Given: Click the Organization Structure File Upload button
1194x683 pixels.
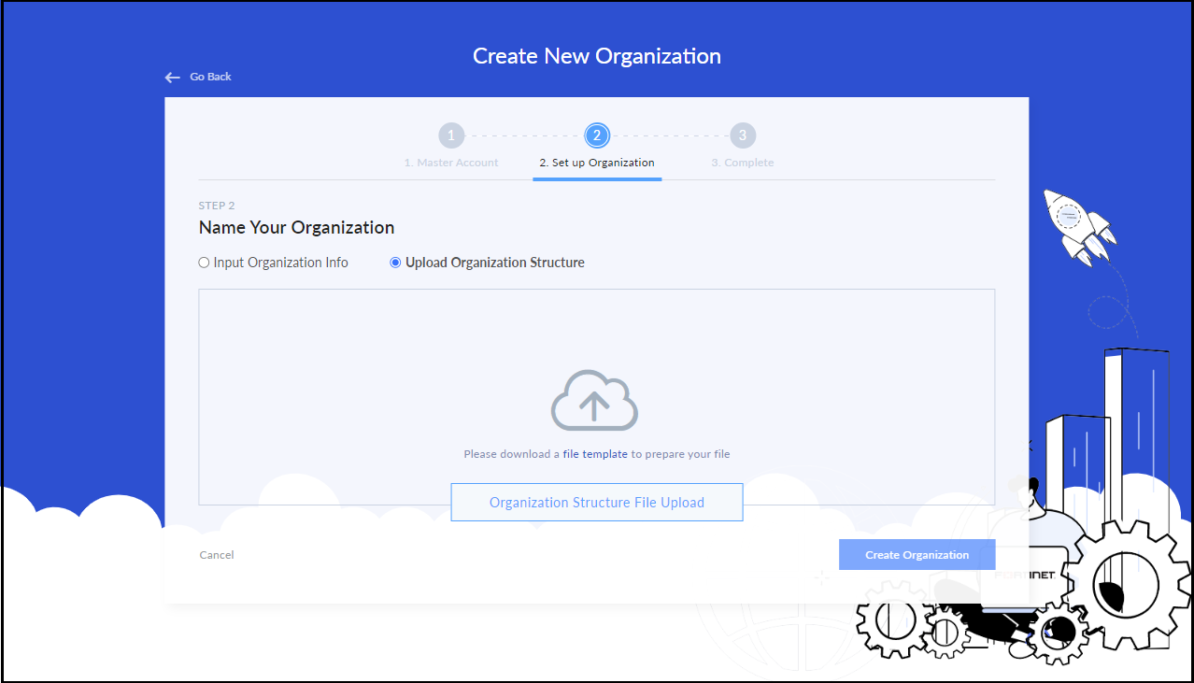Looking at the screenshot, I should 597,502.
